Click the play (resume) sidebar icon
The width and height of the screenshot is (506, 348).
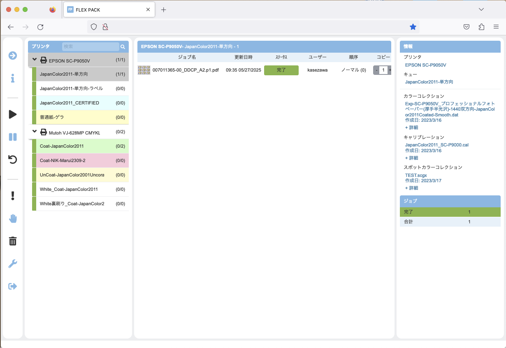click(13, 114)
